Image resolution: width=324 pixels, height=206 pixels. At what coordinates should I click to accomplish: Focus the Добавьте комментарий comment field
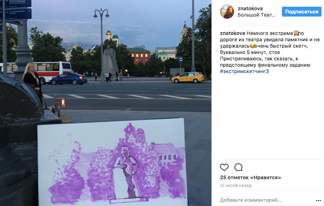[267, 200]
